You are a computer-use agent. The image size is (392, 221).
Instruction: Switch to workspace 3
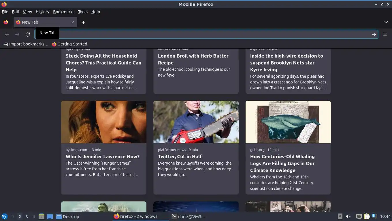pos(27,217)
